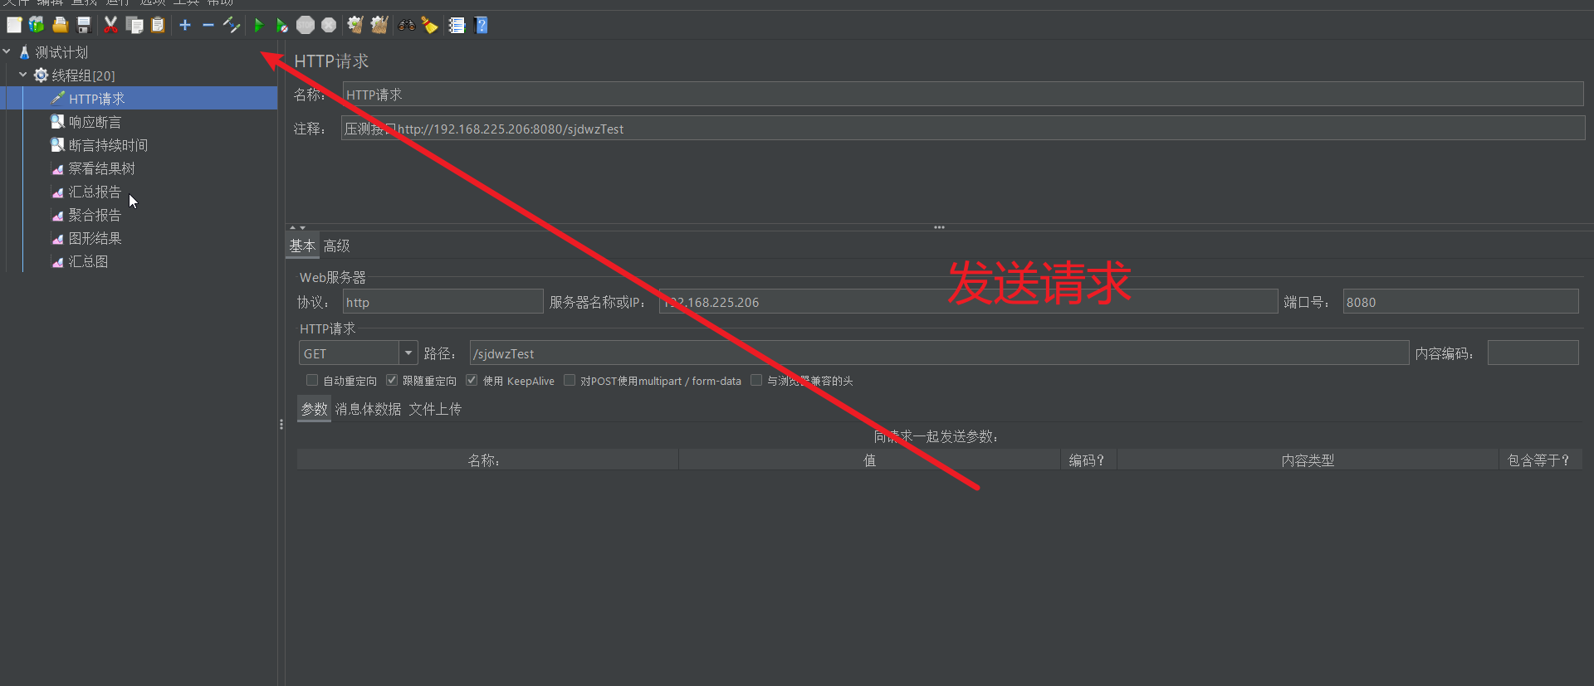
Task: Clear results with single broom icon
Action: pos(355,25)
